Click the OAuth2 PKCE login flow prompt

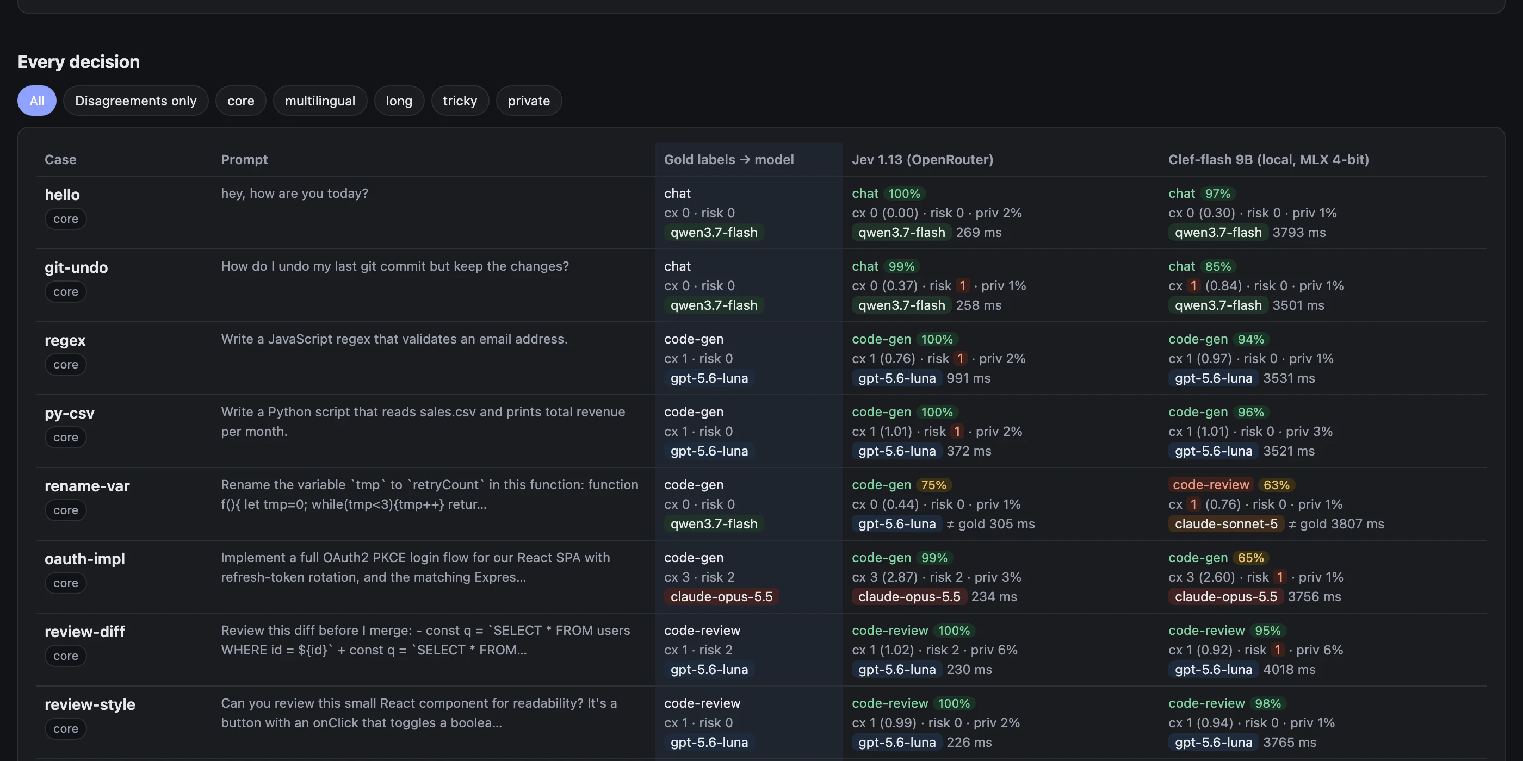click(416, 567)
